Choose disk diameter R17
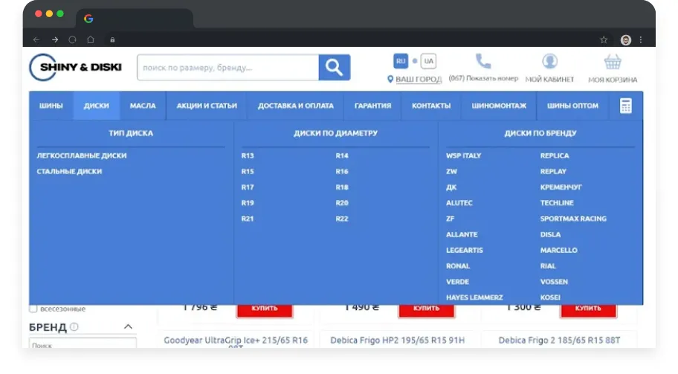 [x=248, y=187]
